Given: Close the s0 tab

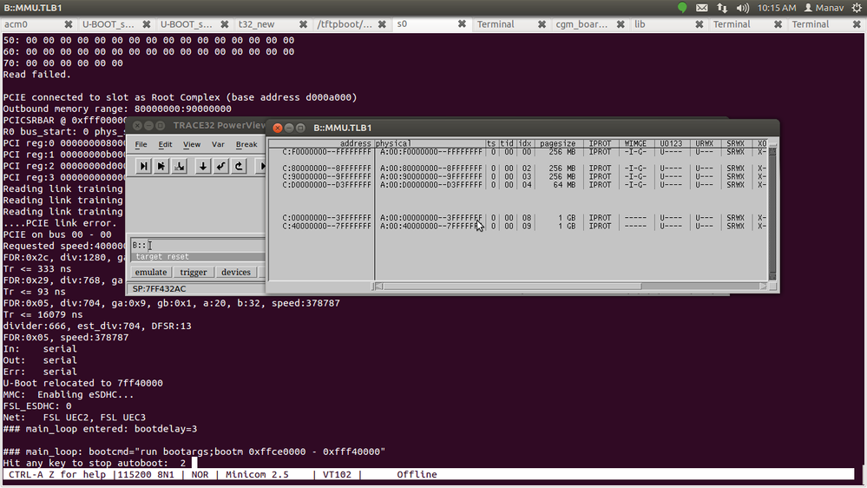Looking at the screenshot, I should click(x=462, y=24).
